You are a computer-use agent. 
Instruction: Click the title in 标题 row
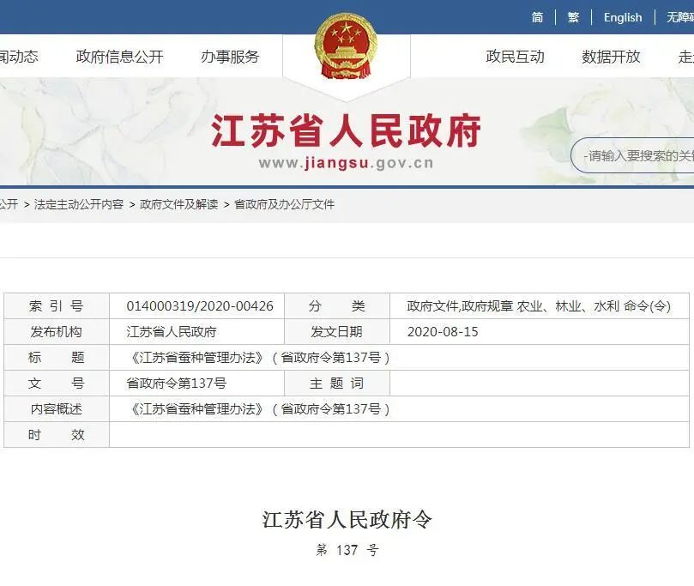259,358
